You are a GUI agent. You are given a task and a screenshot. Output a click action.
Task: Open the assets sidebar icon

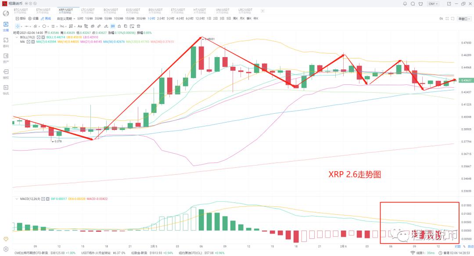pos(6,58)
